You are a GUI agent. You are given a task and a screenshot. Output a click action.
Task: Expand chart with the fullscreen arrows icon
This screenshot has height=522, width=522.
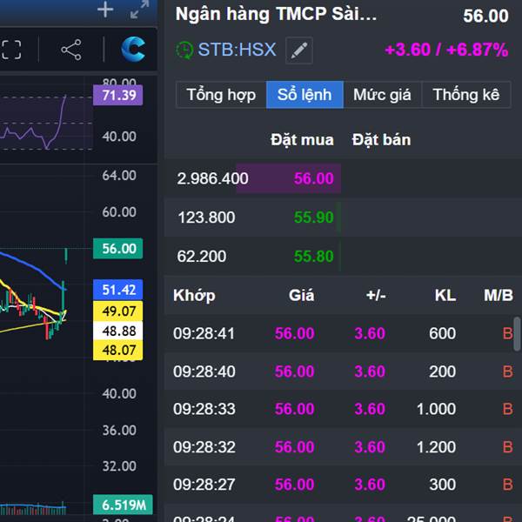click(x=139, y=10)
